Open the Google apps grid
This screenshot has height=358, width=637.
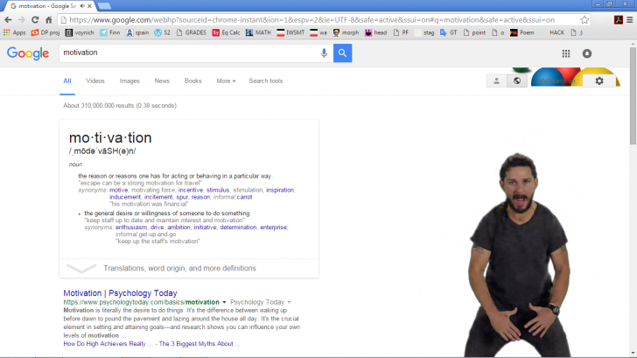coord(566,53)
